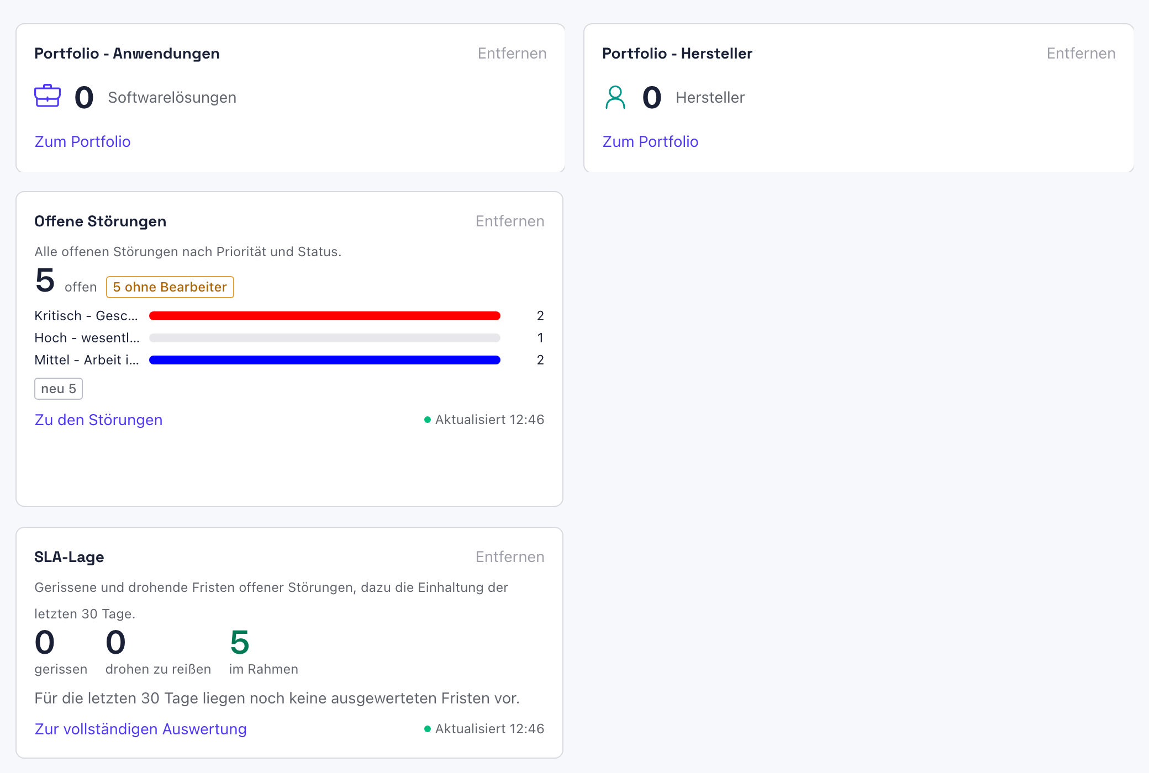
Task: Click 'Alle offenen Störungen nach Priorität' description
Action: (x=188, y=252)
